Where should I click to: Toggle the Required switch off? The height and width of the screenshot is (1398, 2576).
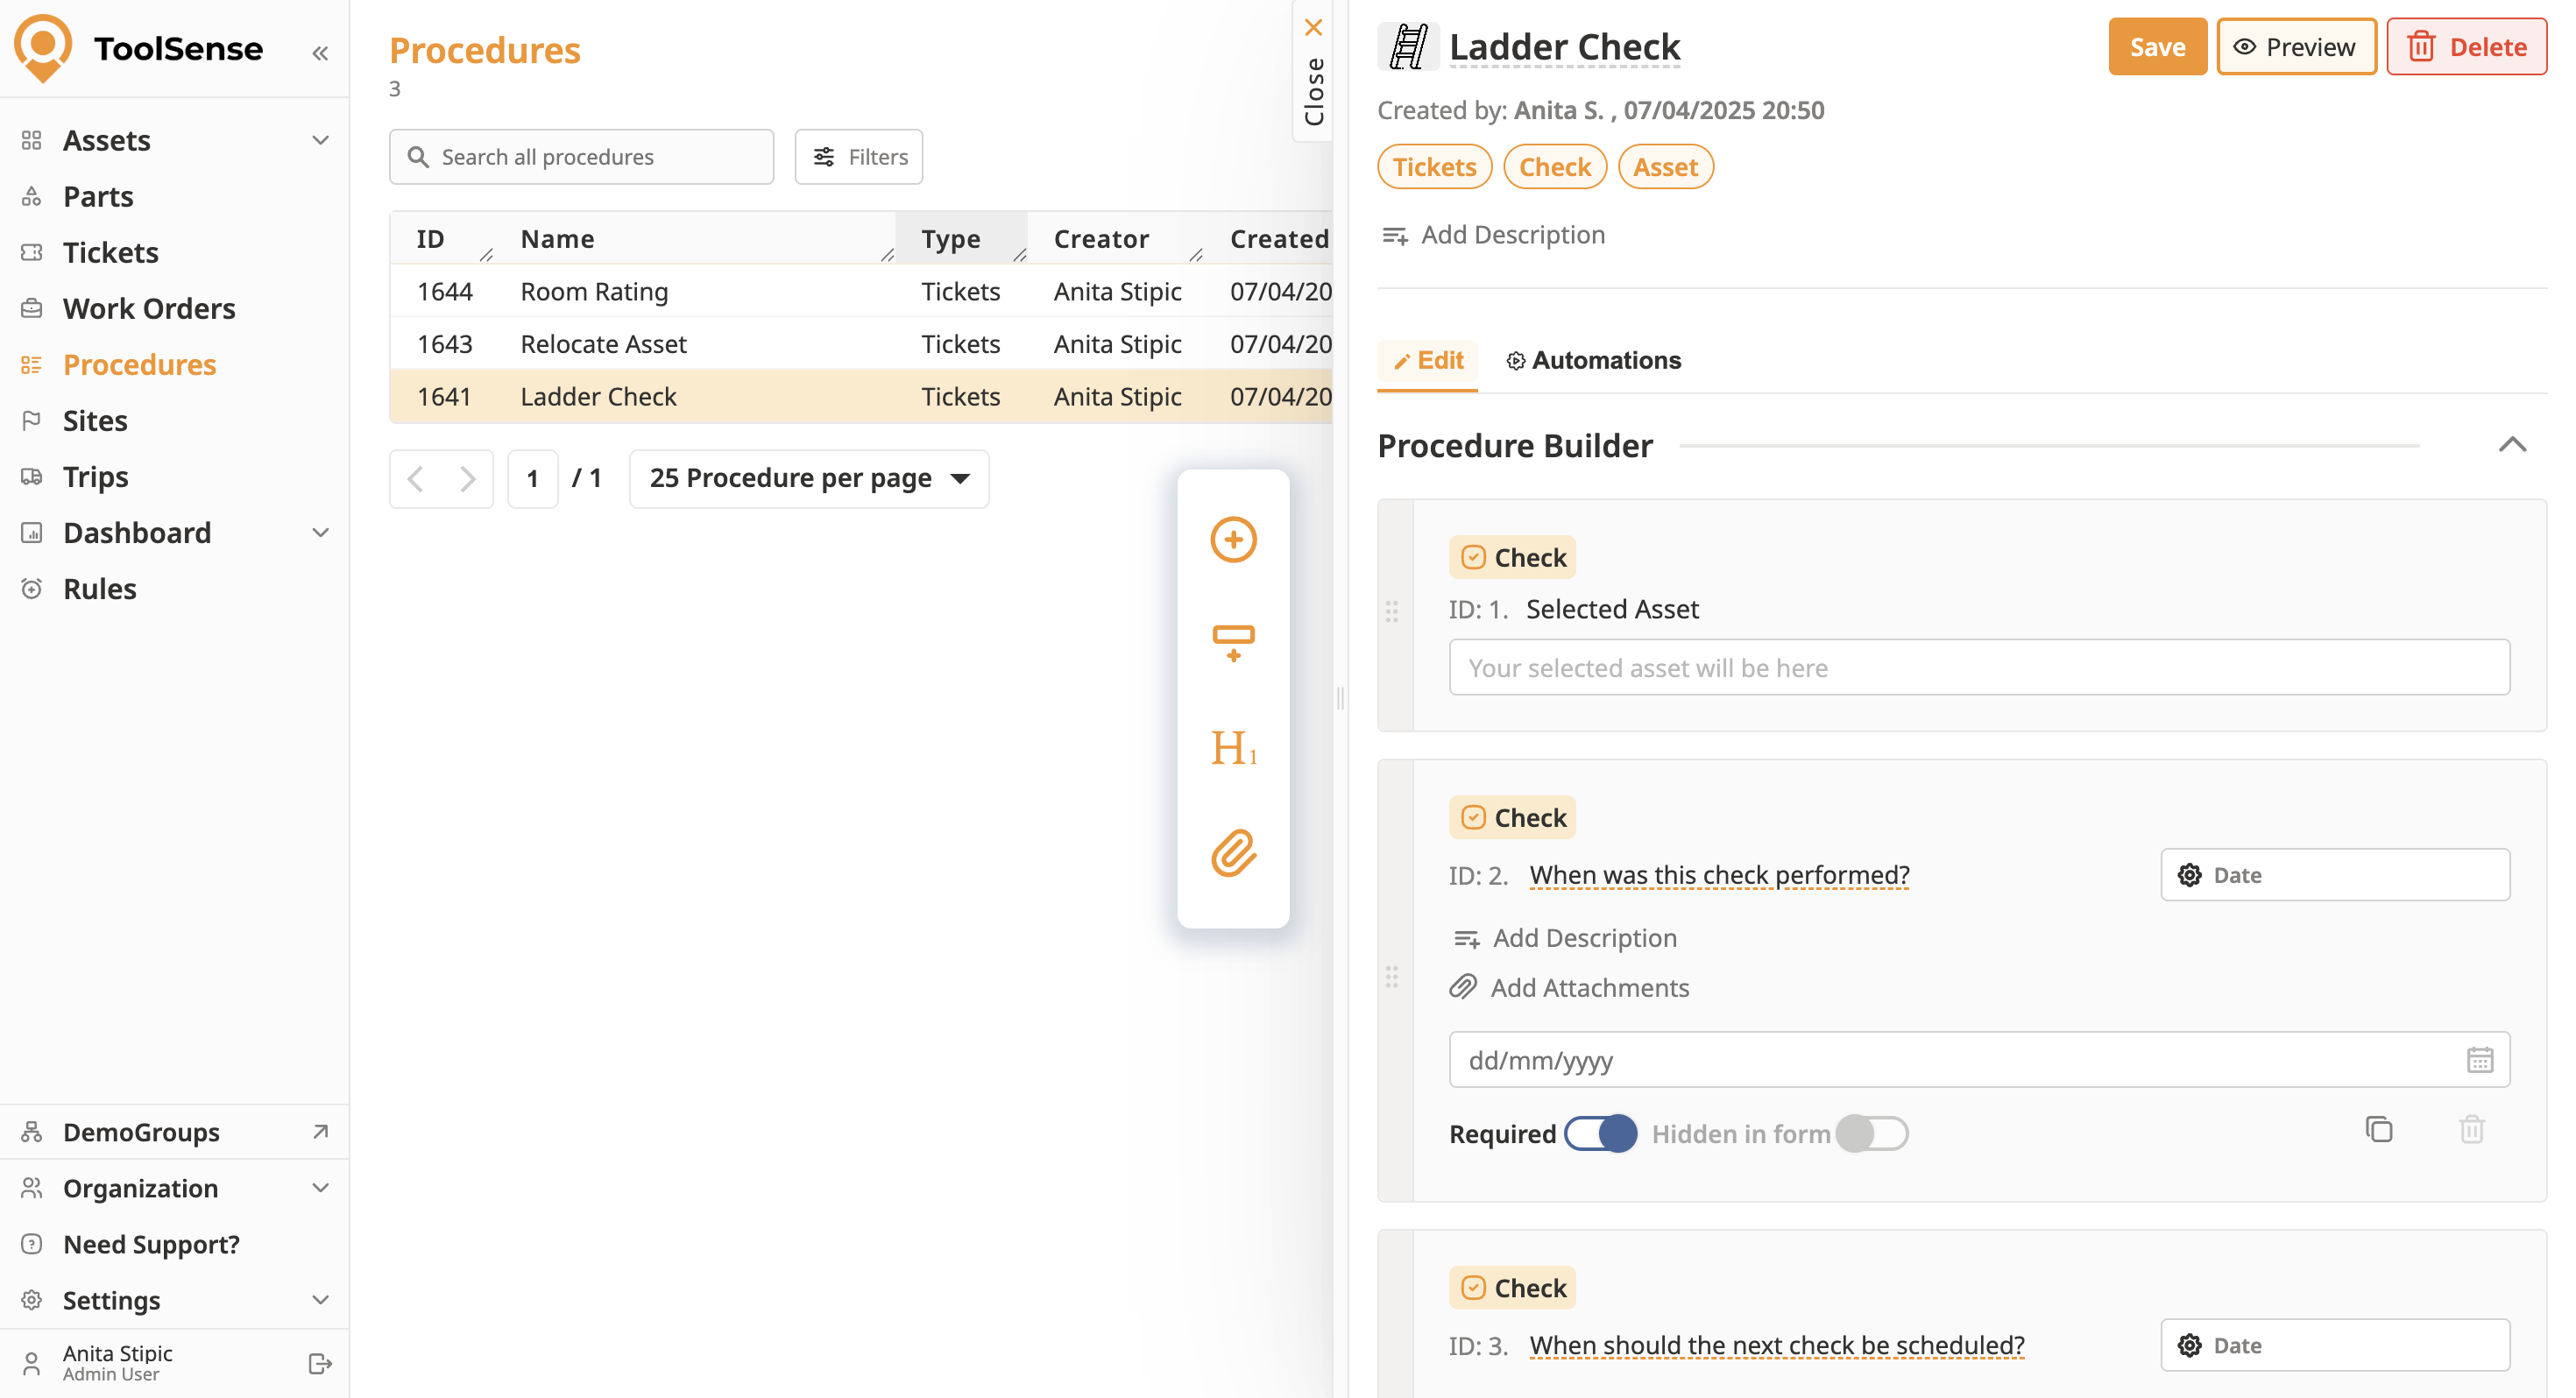(x=1600, y=1133)
